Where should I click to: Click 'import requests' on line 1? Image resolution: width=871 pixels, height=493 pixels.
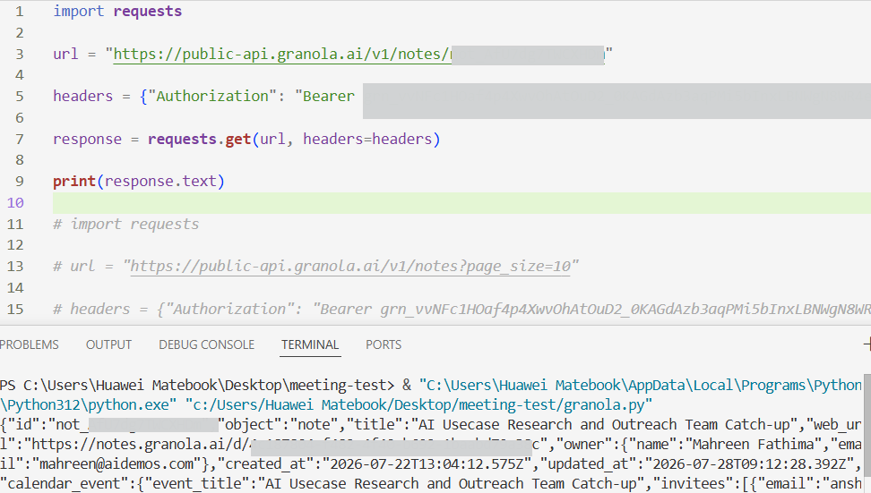[117, 12]
